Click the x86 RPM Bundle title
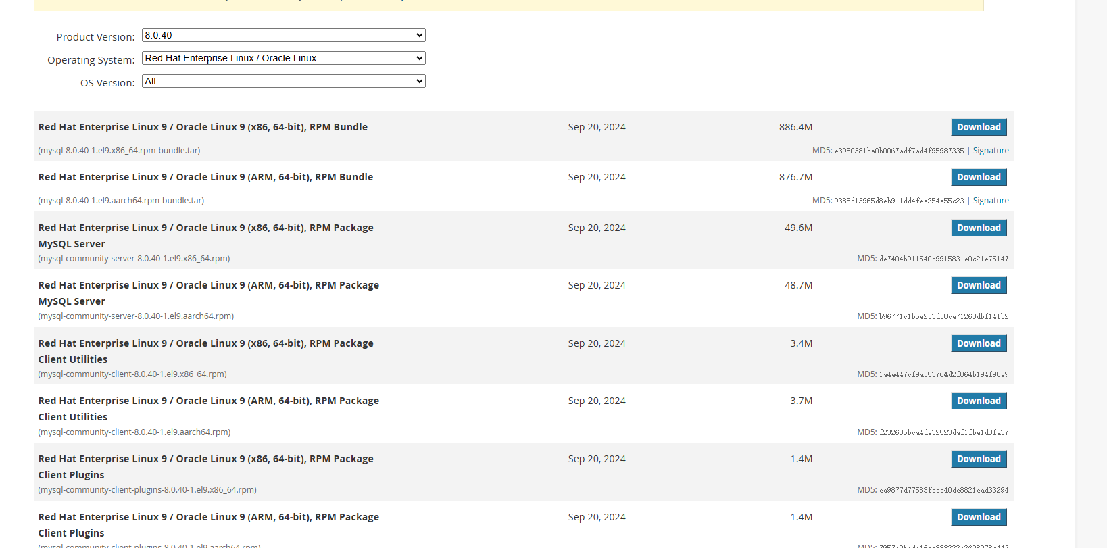This screenshot has width=1107, height=548. pyautogui.click(x=203, y=127)
